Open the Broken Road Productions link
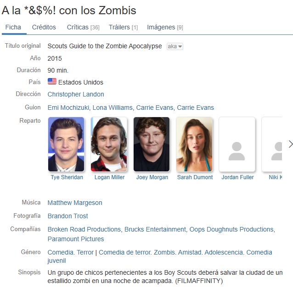The width and height of the screenshot is (293, 289). tap(84, 229)
